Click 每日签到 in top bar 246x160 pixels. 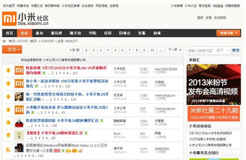(205, 6)
